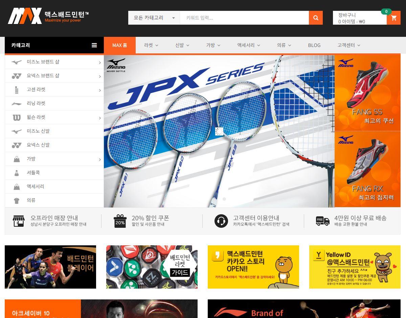The image size is (406, 318).
Task: Click the MAX logo in the header
Action: 48,16
